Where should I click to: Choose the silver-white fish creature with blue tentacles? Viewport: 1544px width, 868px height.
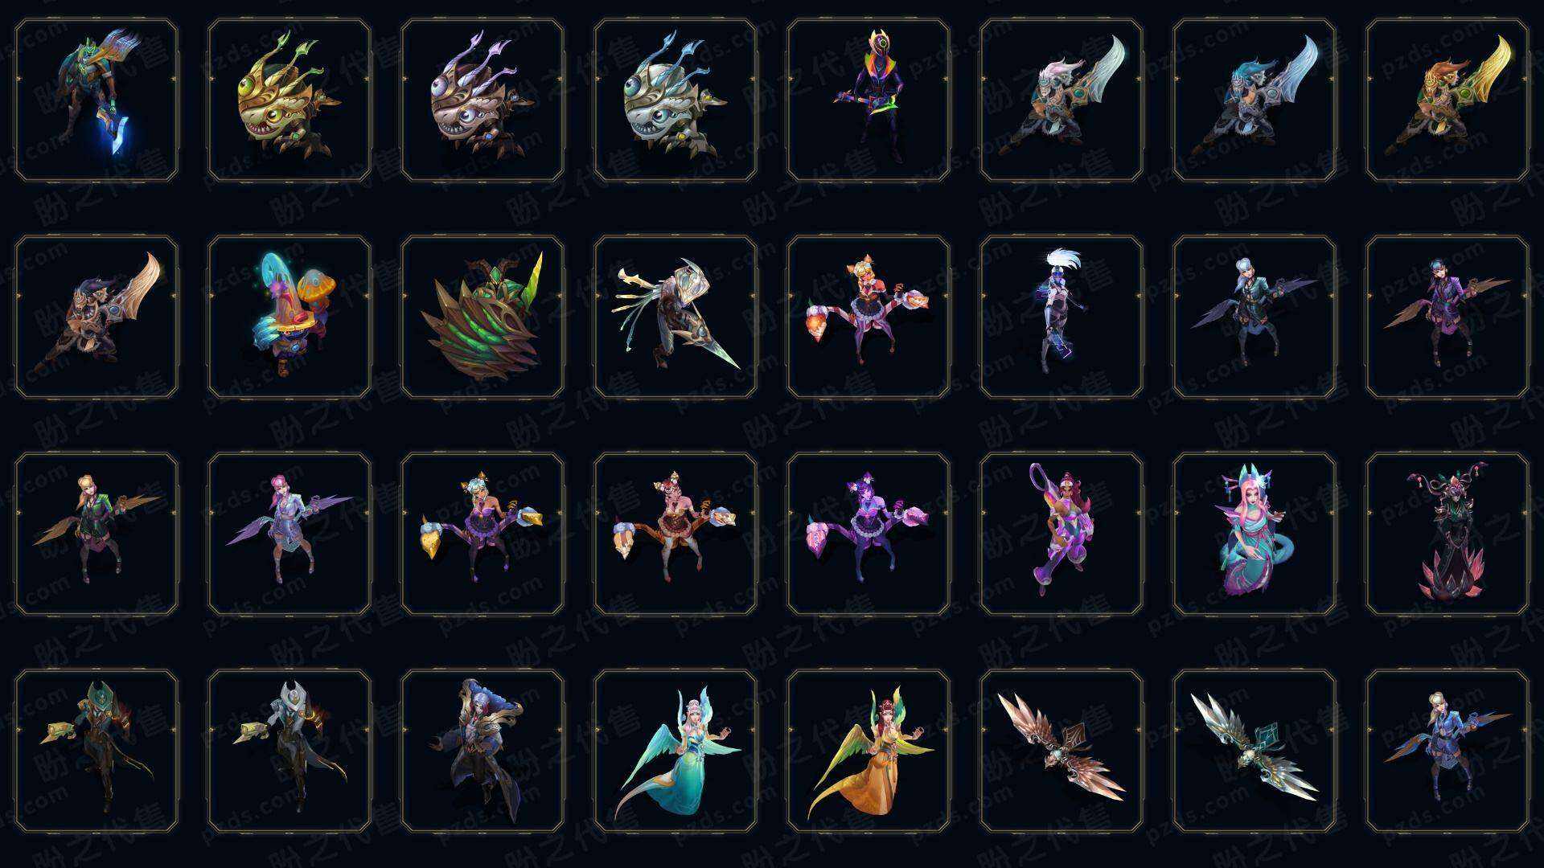[675, 100]
